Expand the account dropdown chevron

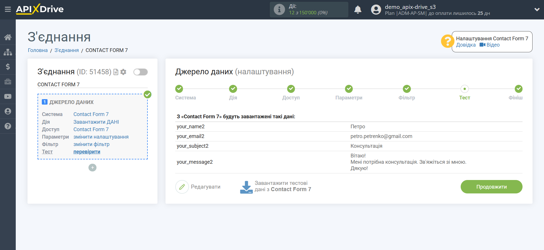click(537, 9)
